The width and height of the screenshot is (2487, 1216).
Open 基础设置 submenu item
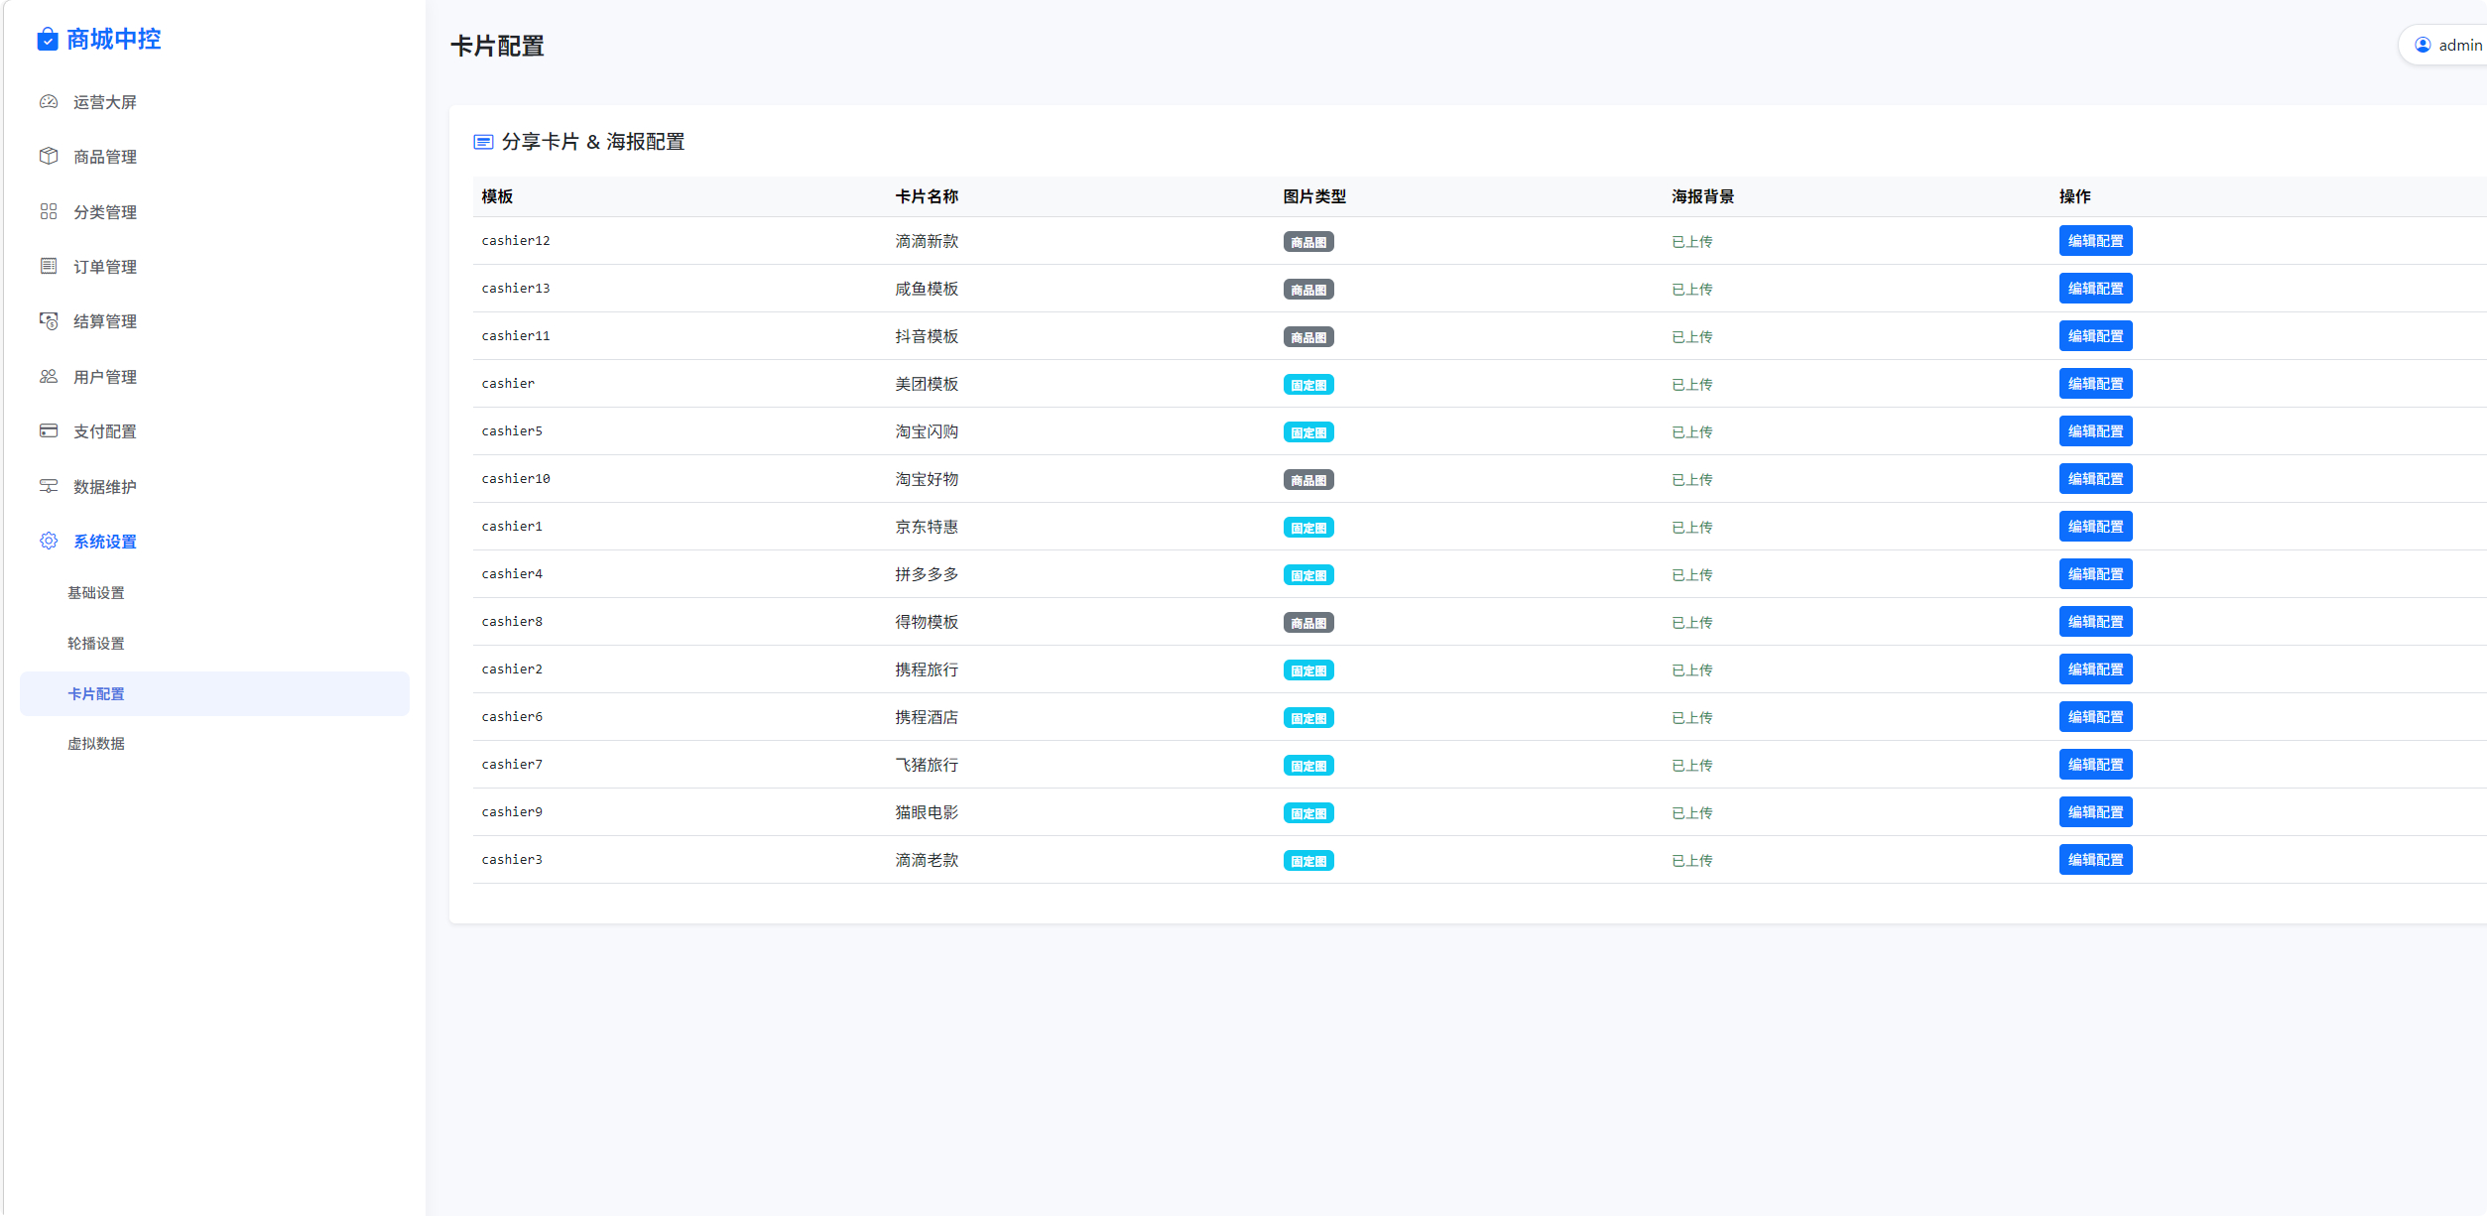click(96, 593)
